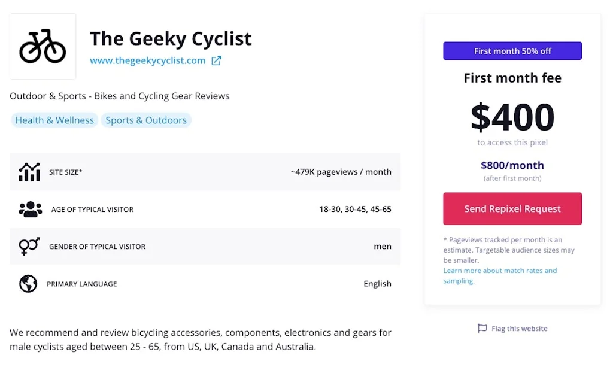This screenshot has height=367, width=613.
Task: Click The Geeky Cyclist heading
Action: click(x=171, y=39)
